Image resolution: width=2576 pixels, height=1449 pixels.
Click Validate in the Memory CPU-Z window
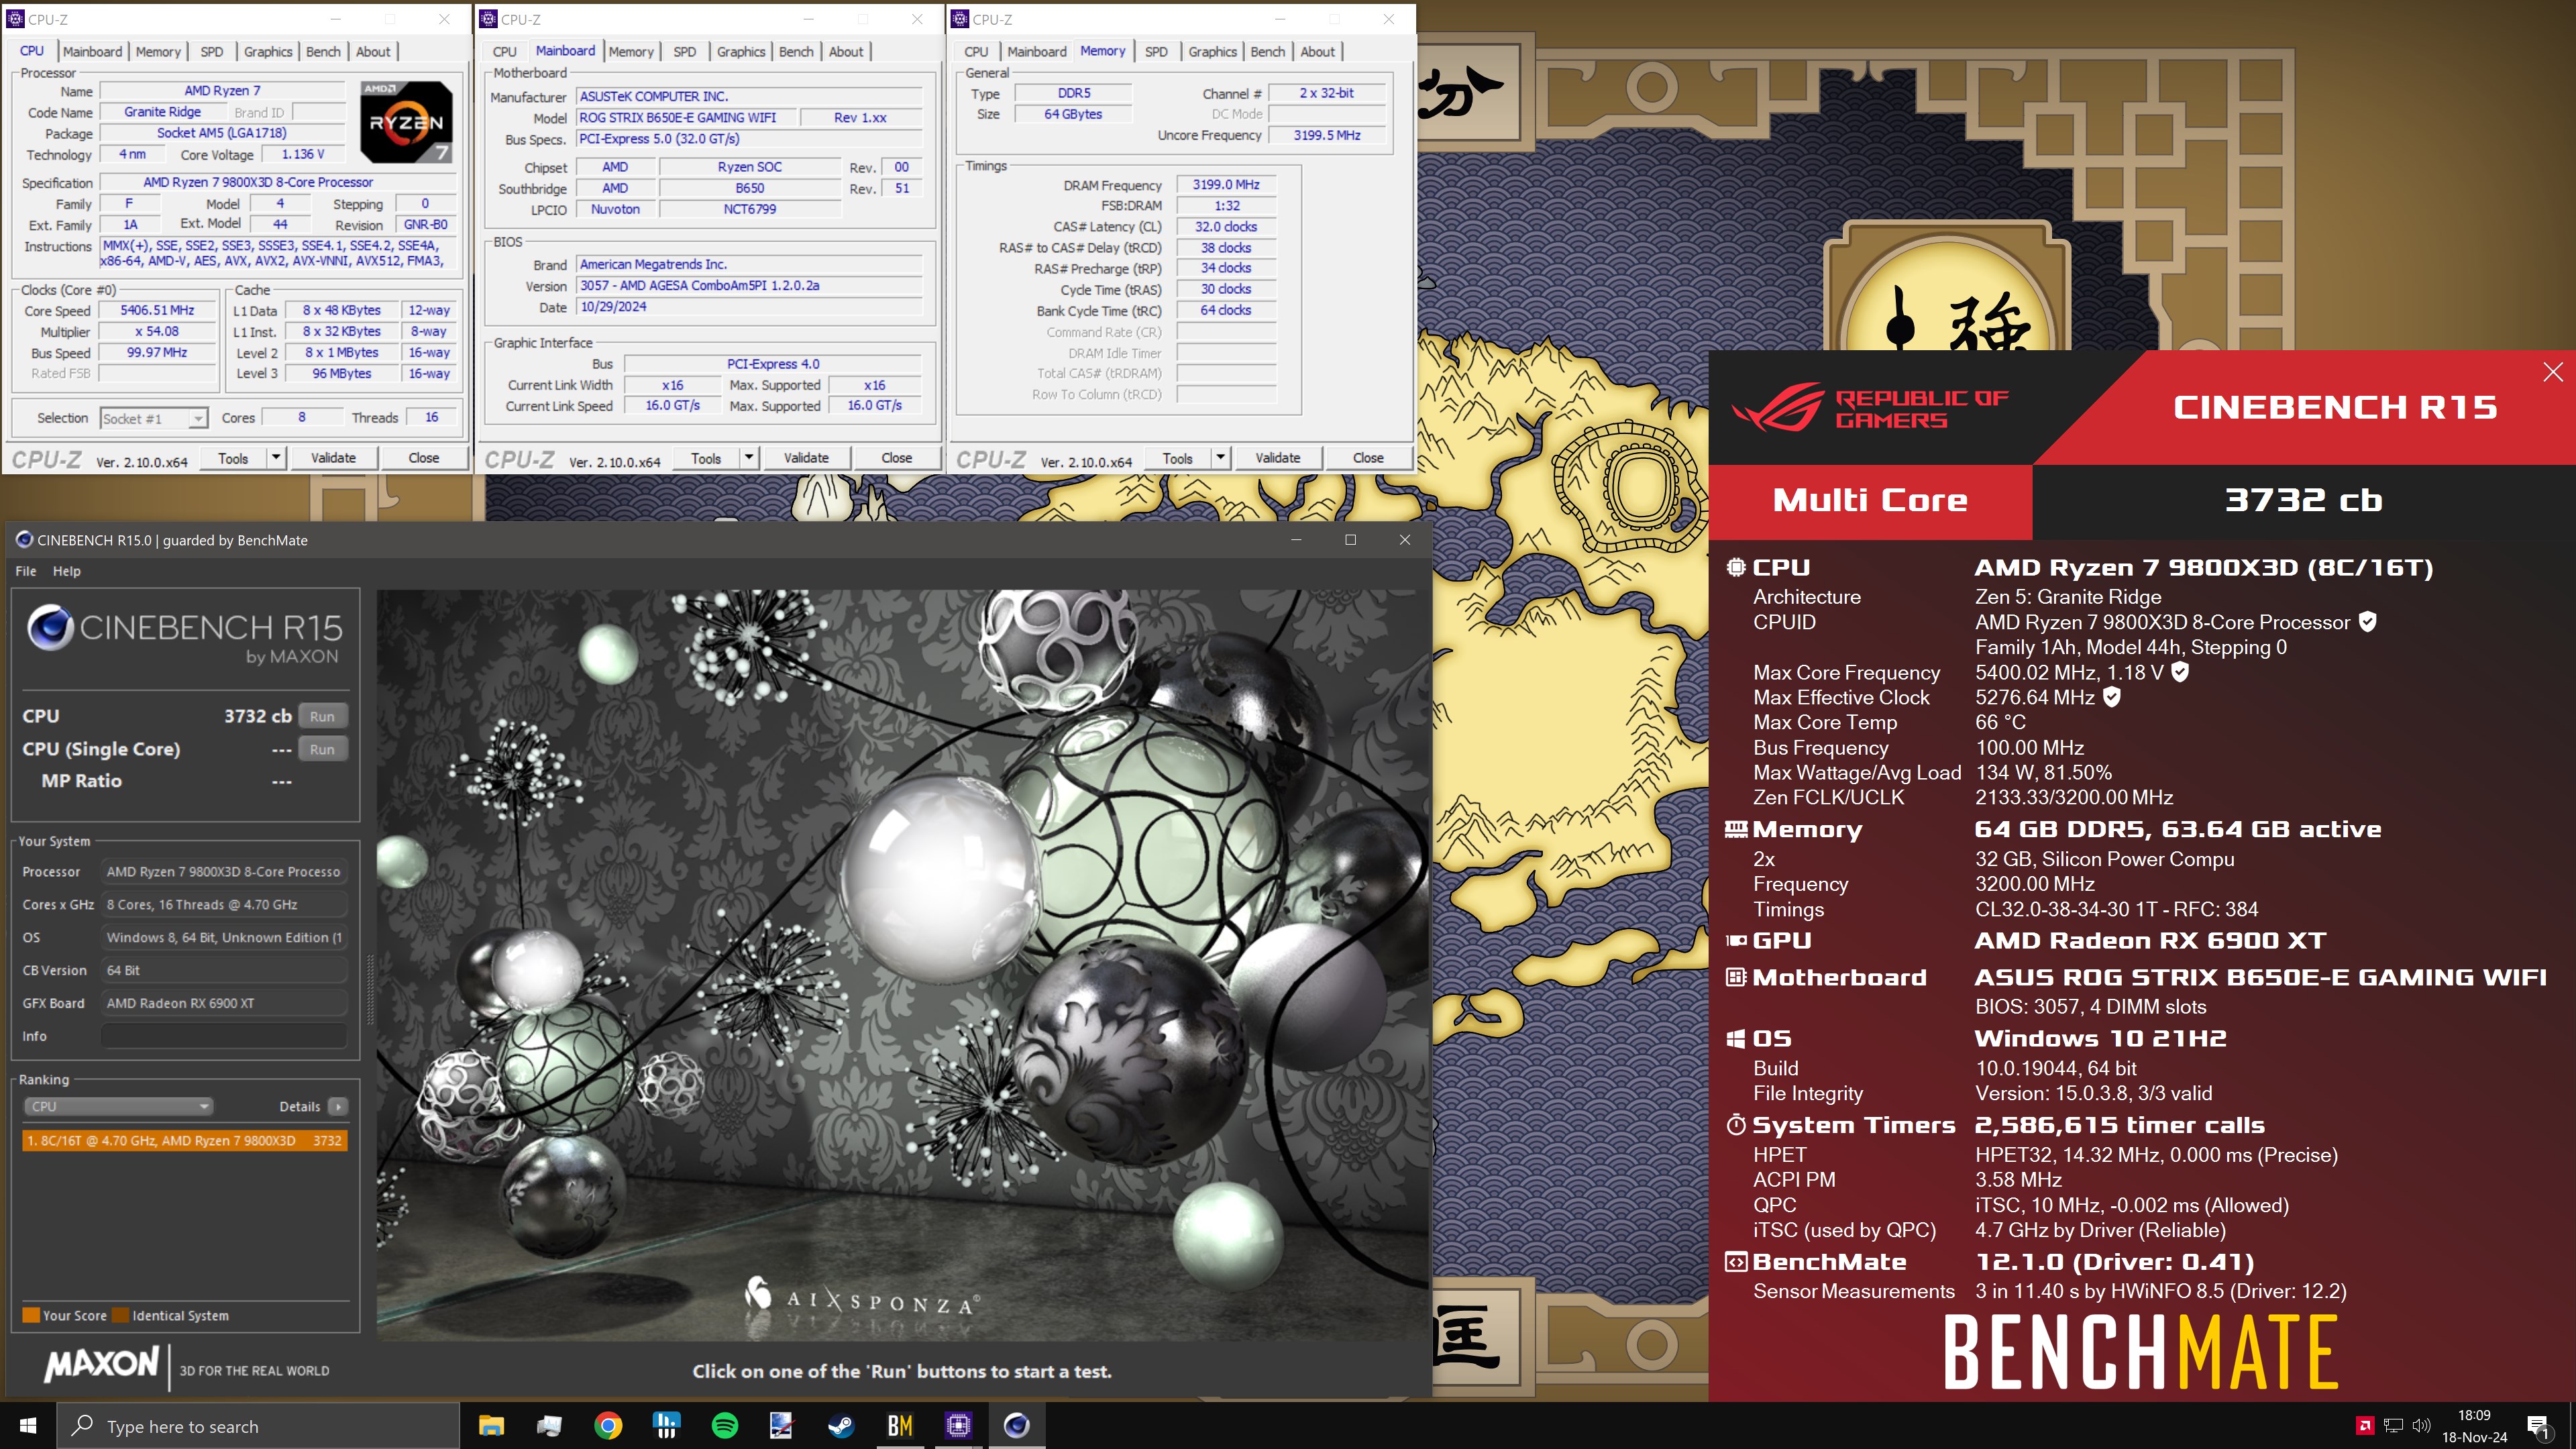tap(1277, 458)
